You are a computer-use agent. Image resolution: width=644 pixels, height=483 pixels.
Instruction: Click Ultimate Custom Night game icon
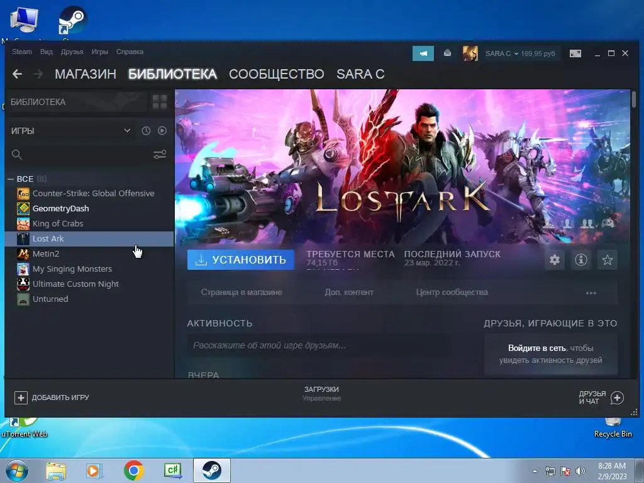click(x=23, y=284)
